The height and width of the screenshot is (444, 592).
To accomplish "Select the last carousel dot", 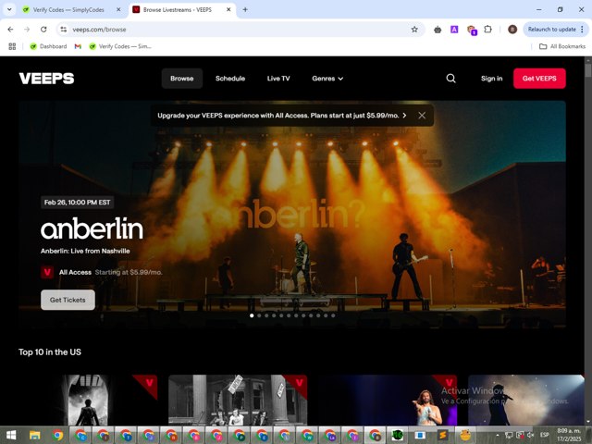I will [333, 315].
